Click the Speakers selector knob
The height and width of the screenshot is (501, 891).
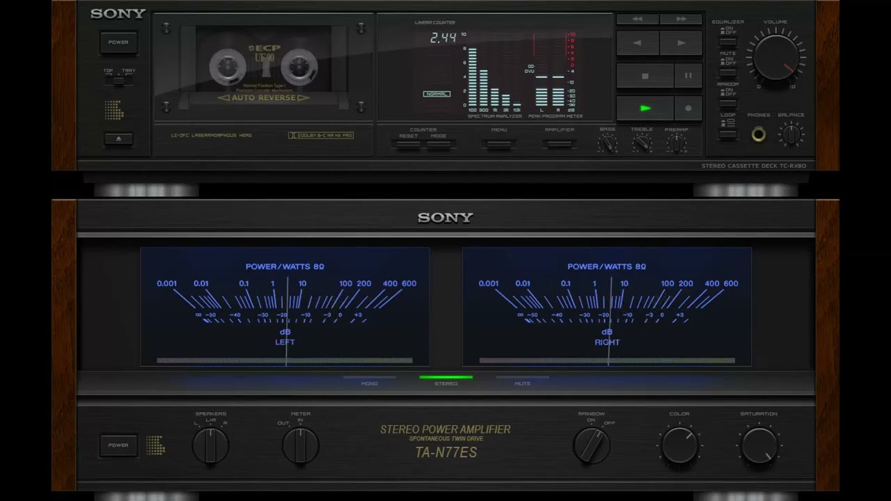point(210,445)
